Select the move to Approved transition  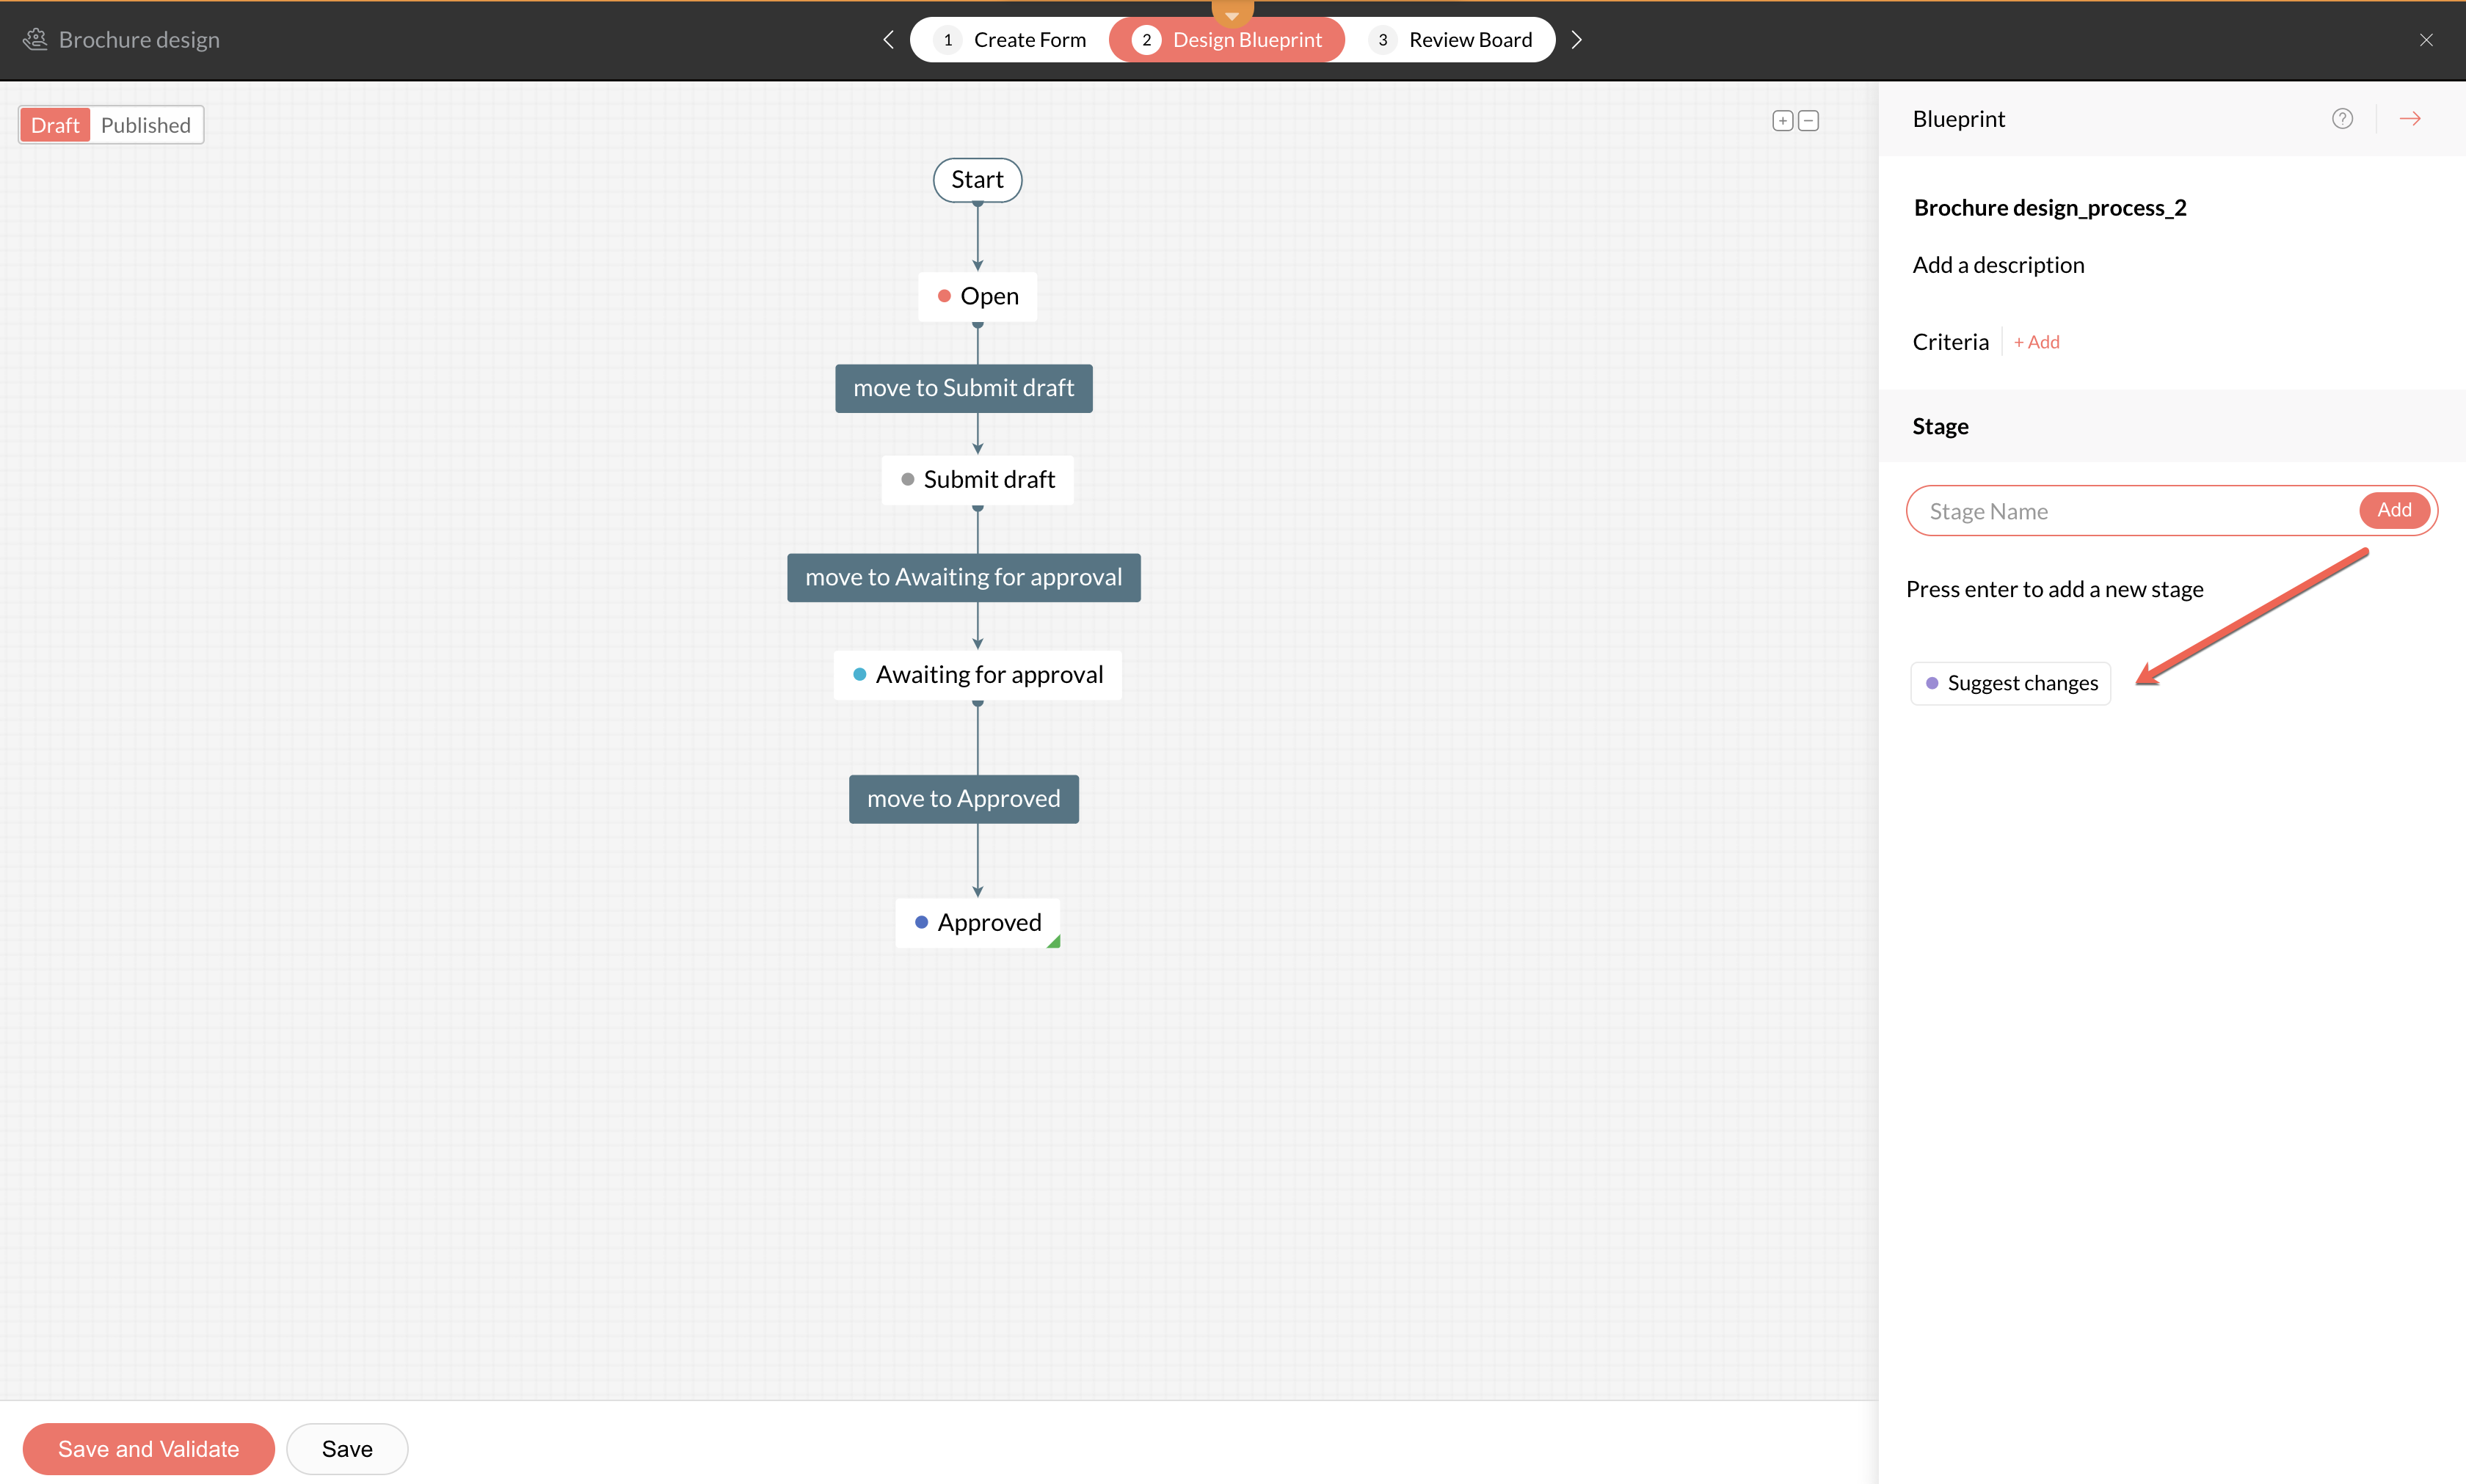click(964, 799)
